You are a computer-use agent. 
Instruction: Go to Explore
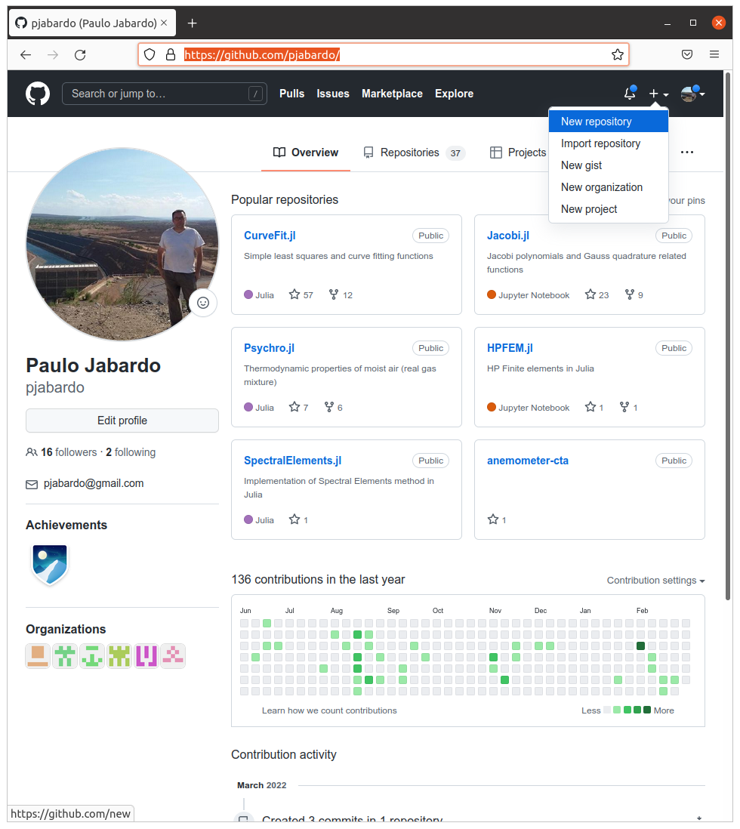coord(454,94)
